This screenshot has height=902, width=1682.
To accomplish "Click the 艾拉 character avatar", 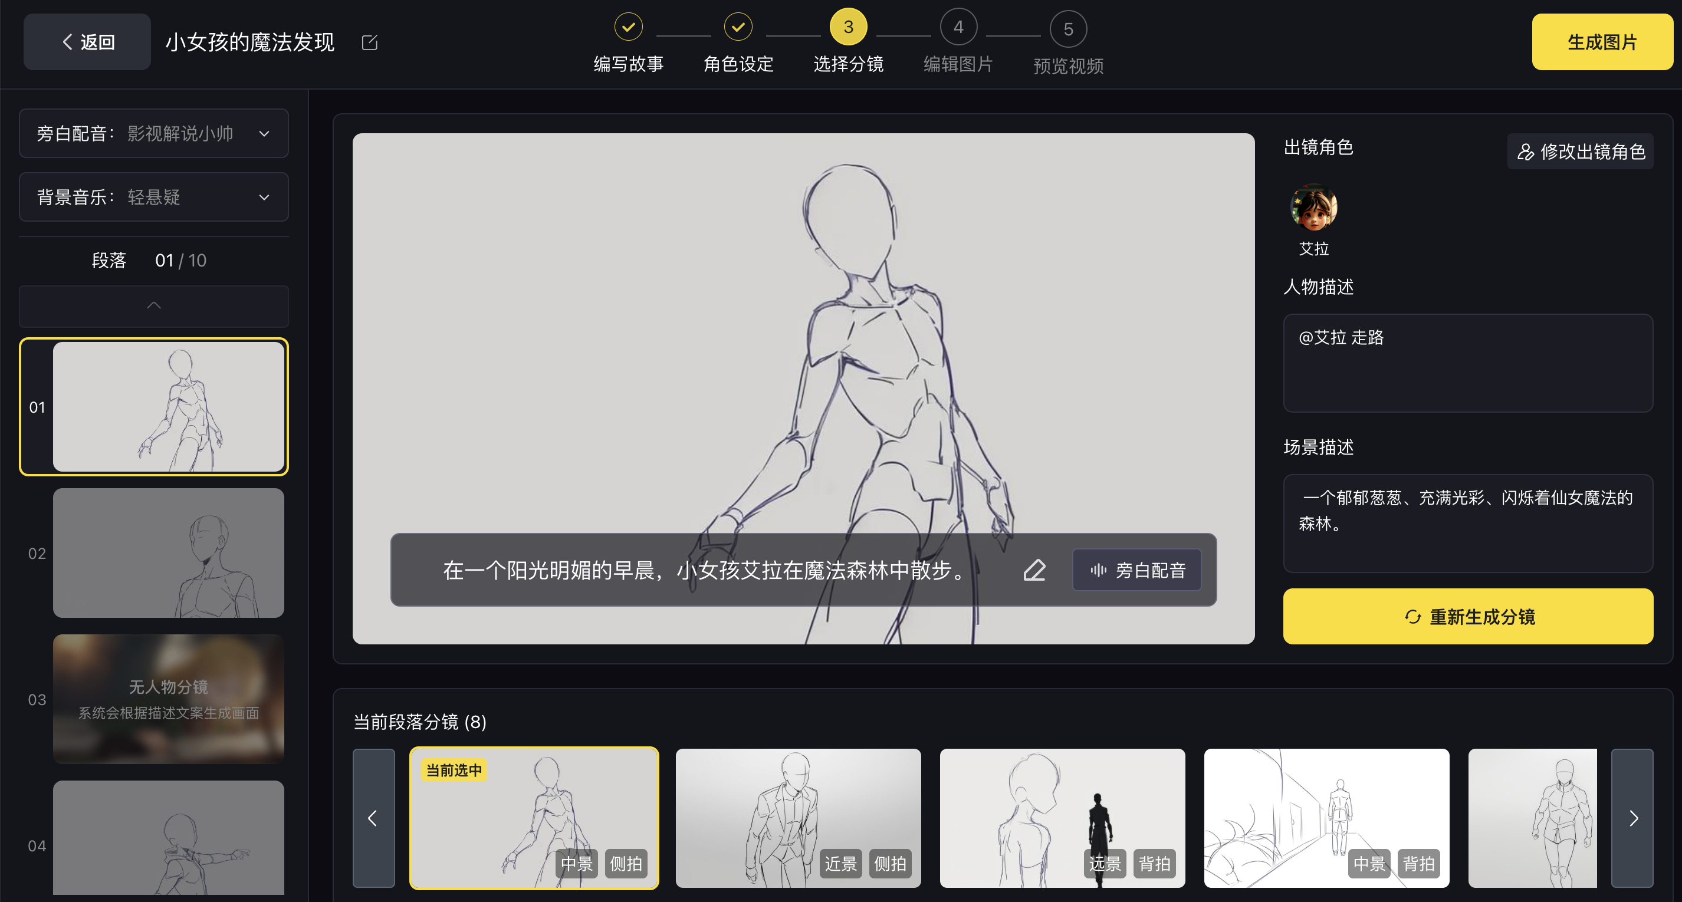I will [x=1313, y=208].
